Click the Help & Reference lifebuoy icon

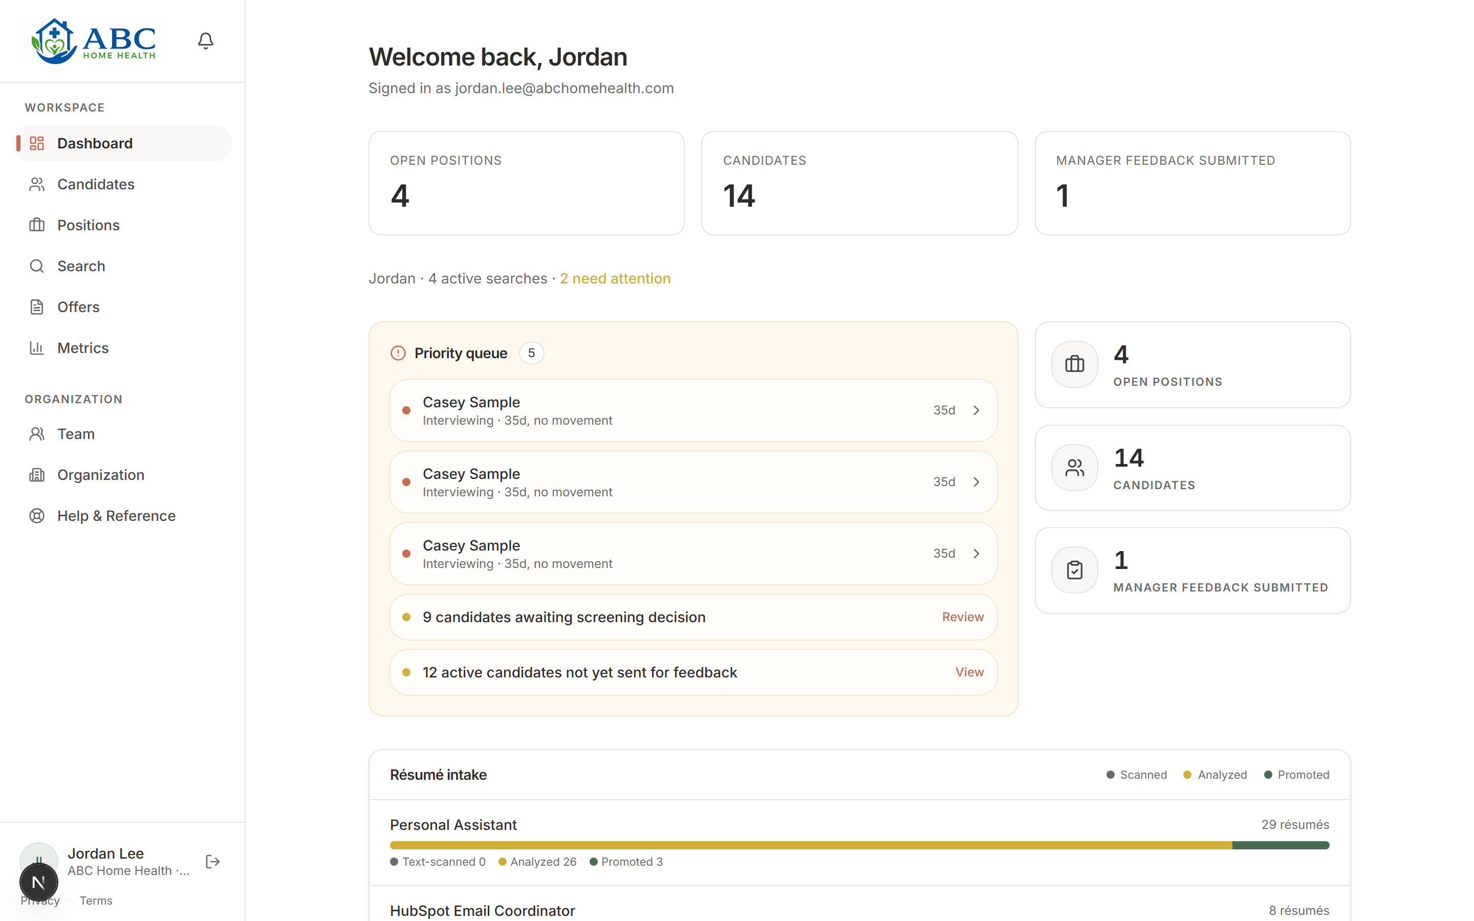pyautogui.click(x=36, y=516)
